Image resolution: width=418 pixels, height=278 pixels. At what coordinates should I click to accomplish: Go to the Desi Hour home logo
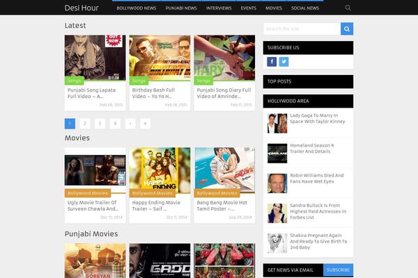(82, 8)
